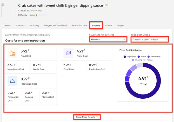This screenshot has width=174, height=122.
Task: Click the 0.35 Cooking Cost value
Action: 29,93
